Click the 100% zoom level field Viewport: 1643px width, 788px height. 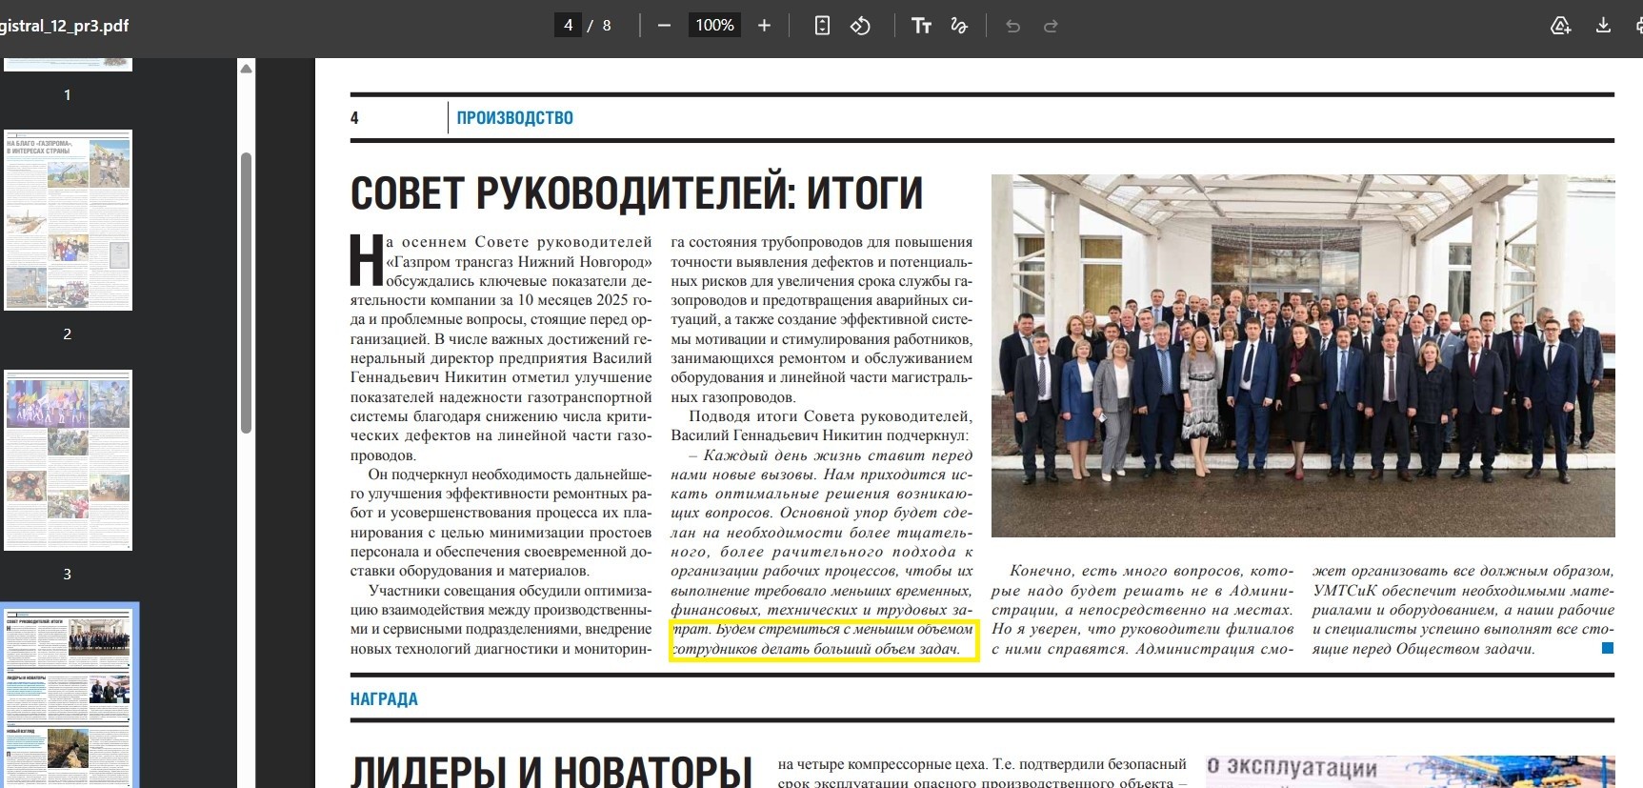(714, 26)
